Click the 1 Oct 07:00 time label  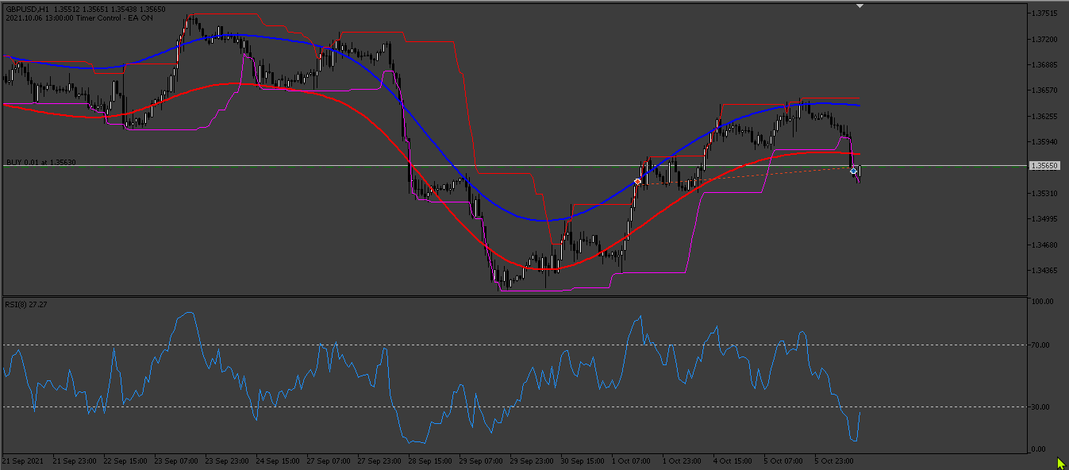(633, 460)
